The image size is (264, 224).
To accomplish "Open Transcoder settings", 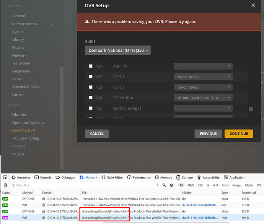I will point(21,63).
